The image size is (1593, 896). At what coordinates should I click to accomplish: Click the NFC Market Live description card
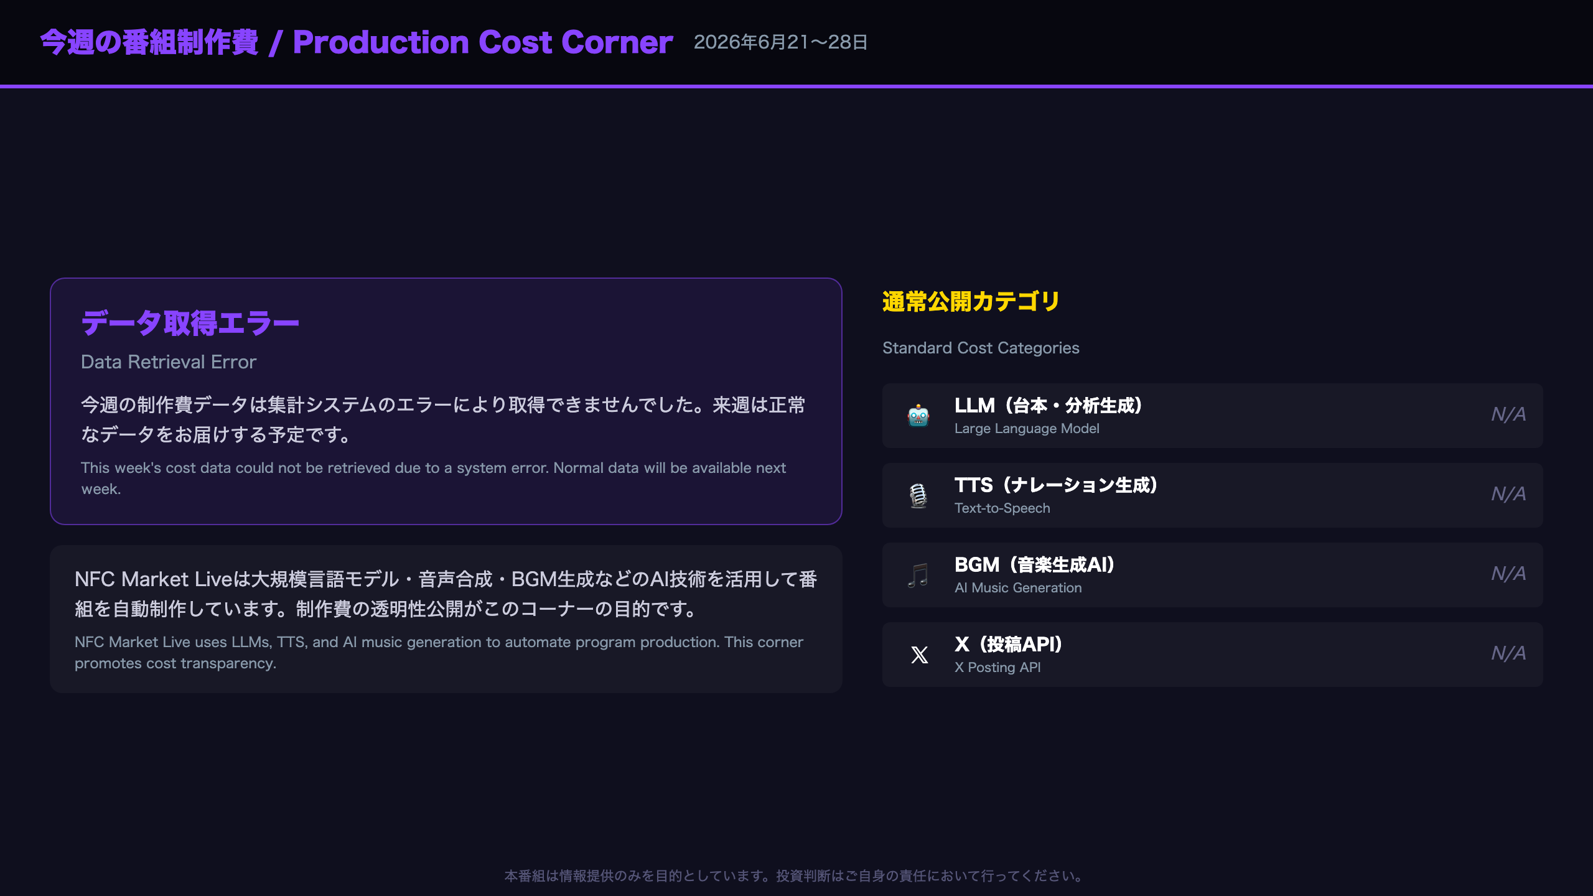click(446, 619)
